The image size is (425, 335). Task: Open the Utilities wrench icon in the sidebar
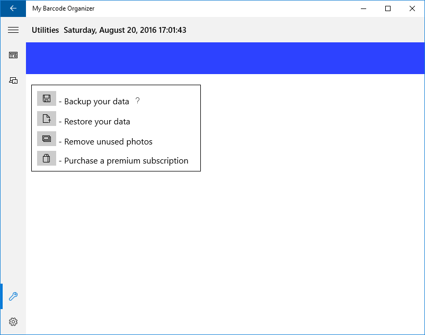(x=13, y=296)
